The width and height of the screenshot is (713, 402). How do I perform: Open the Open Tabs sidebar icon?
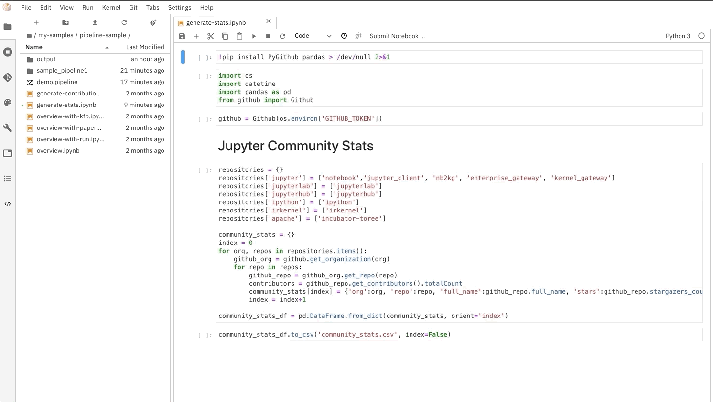(8, 153)
